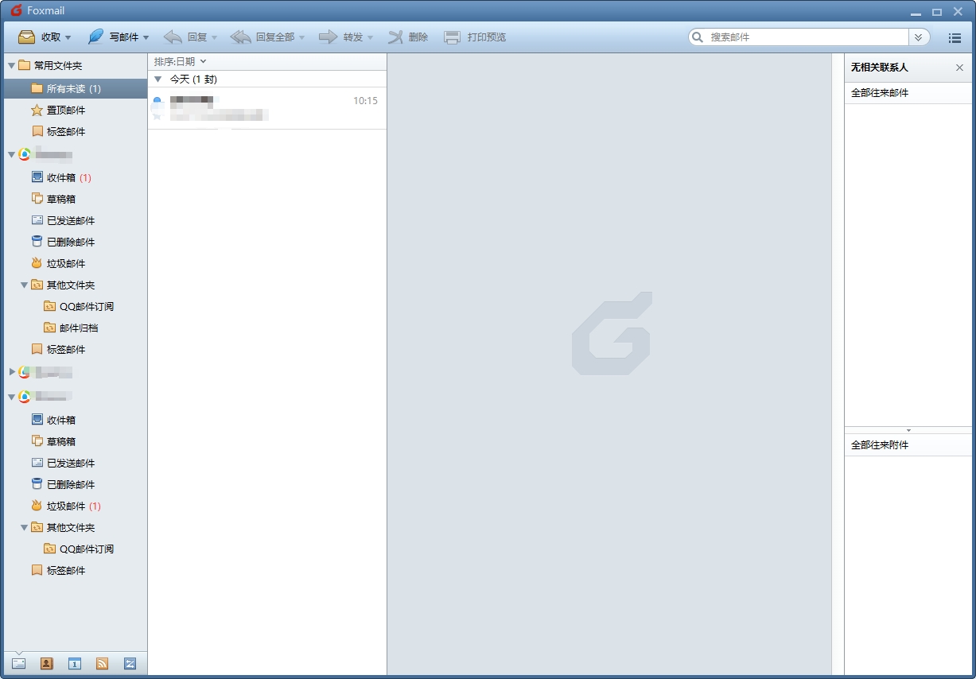Expand the 回复 dropdown arrow
The width and height of the screenshot is (976, 679).
(214, 37)
